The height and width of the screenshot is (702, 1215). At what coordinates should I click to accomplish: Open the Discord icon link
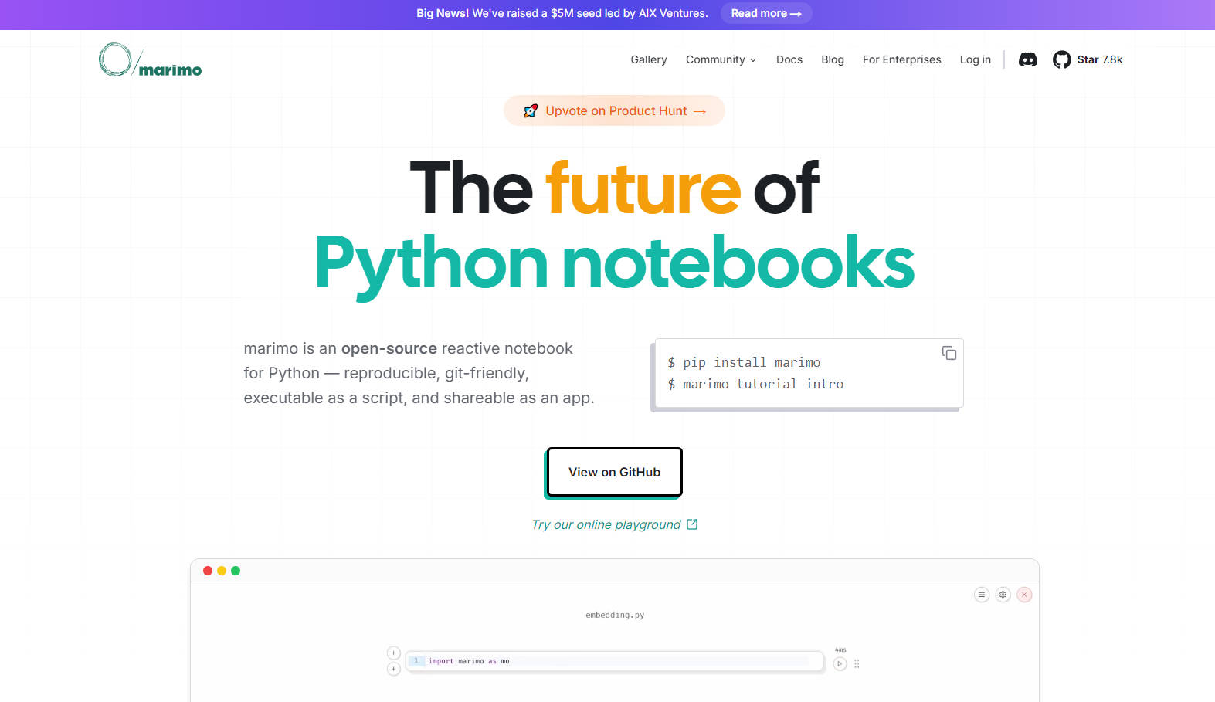point(1027,59)
